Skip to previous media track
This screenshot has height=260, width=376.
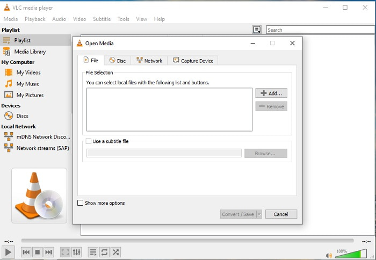pyautogui.click(x=26, y=252)
